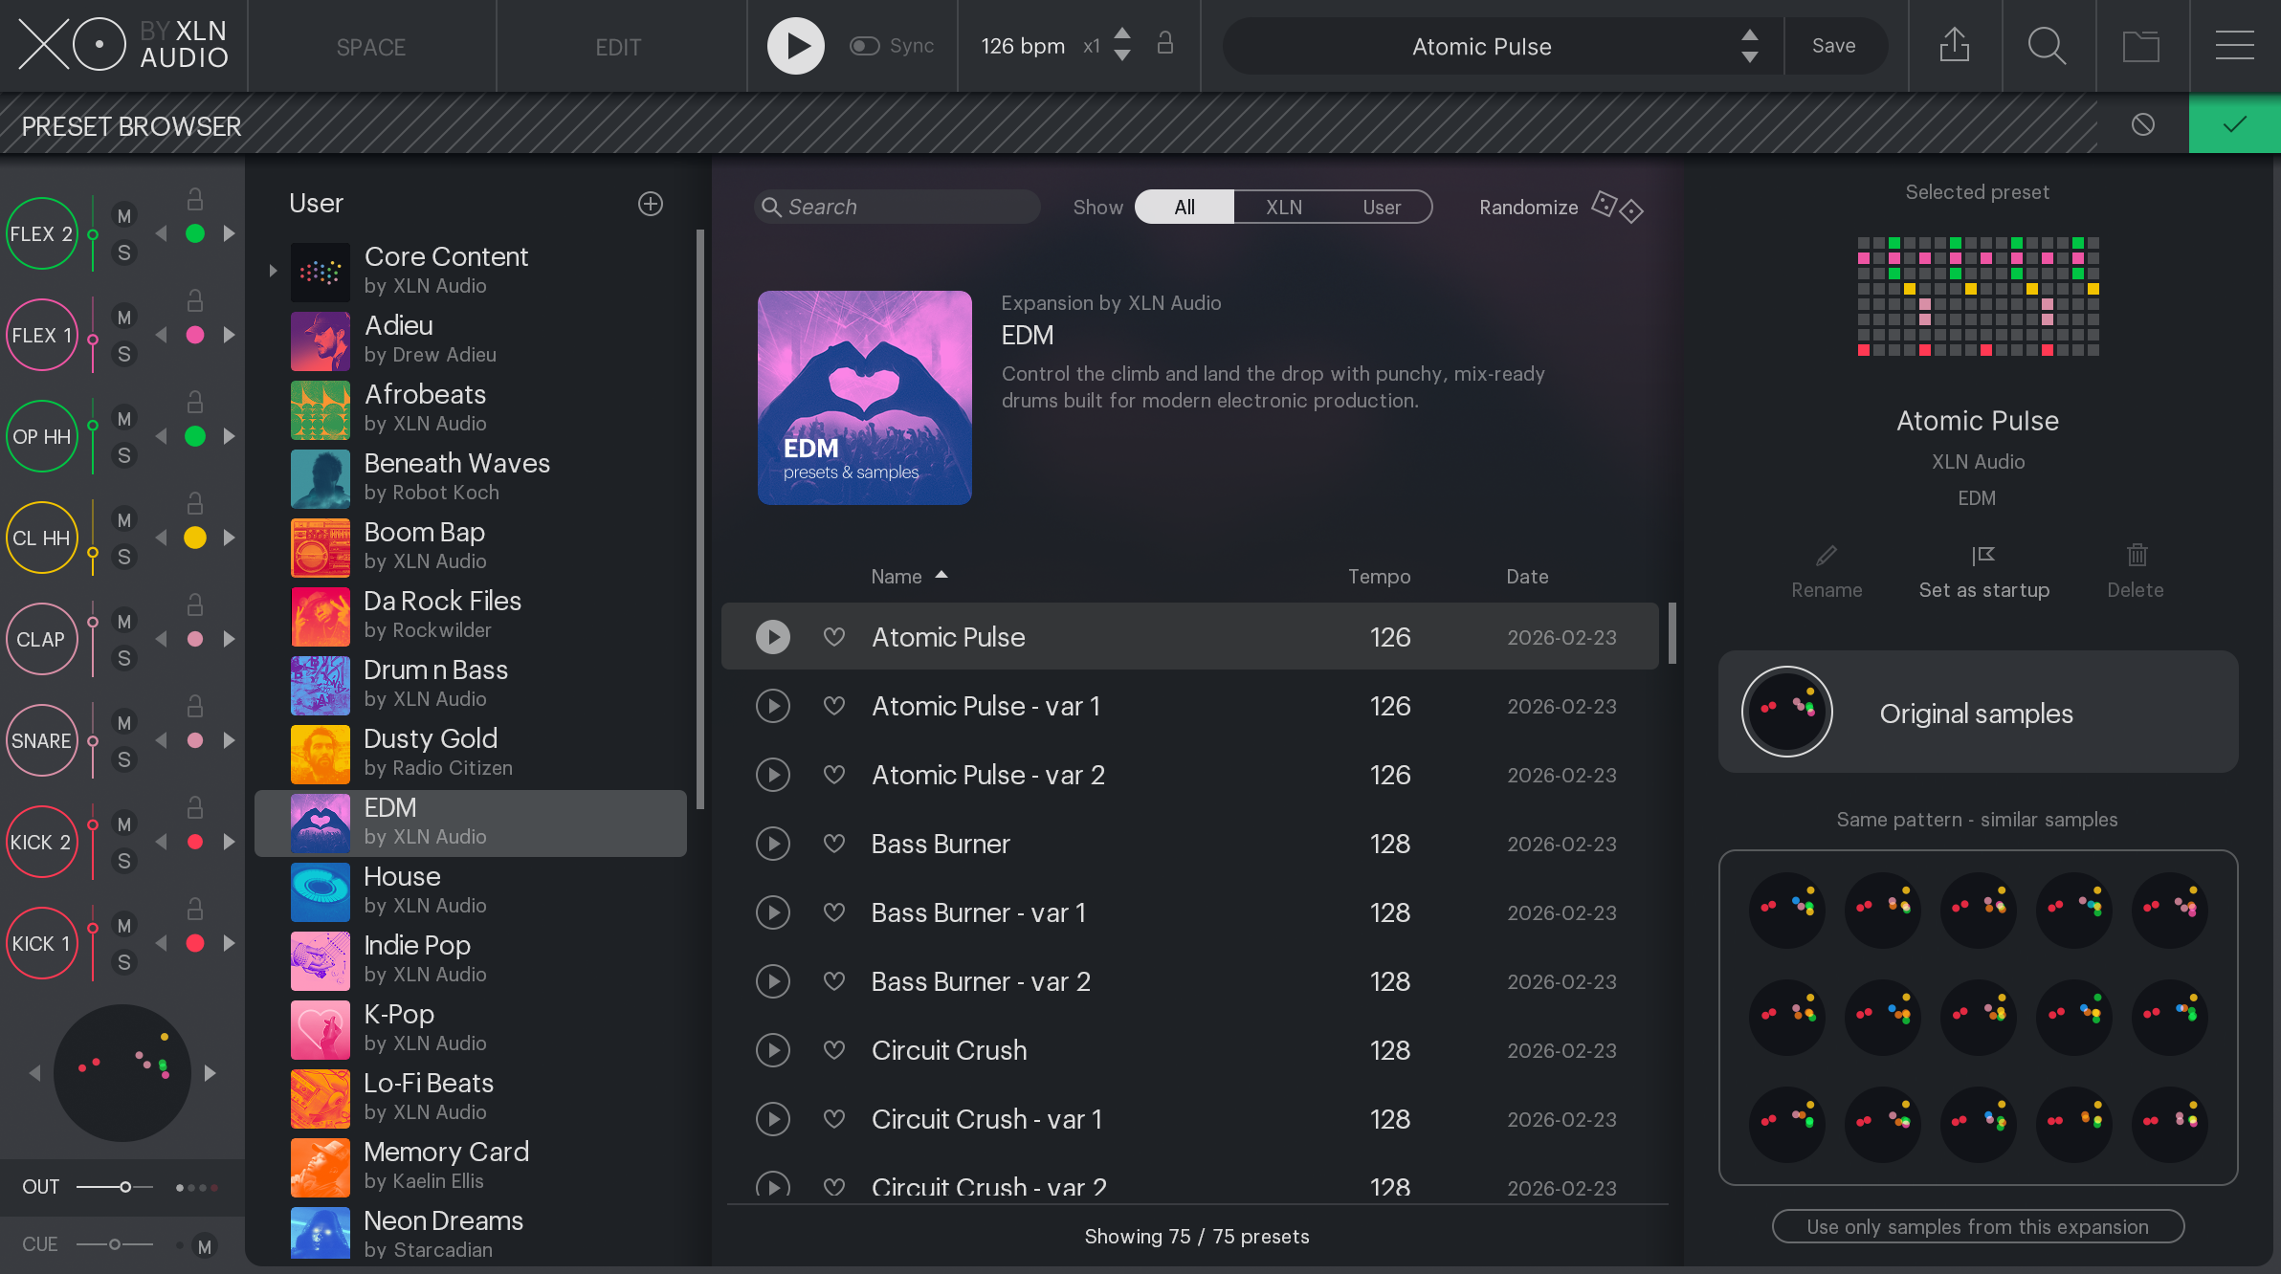Adjust the OUT volume slider

click(x=125, y=1187)
